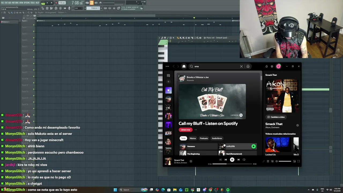Skip to next track in Spotify
This screenshot has width=343, height=193.
tap(238, 160)
